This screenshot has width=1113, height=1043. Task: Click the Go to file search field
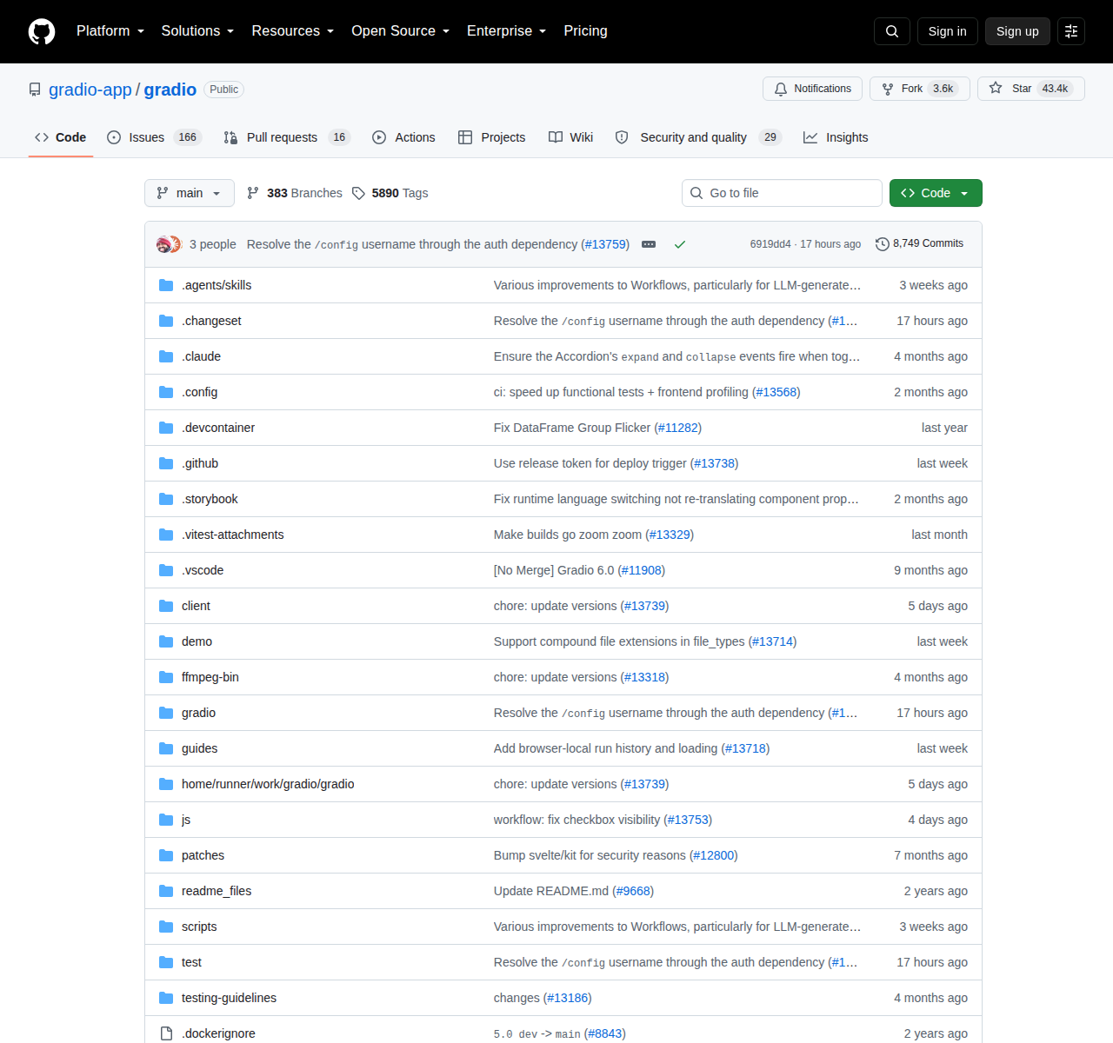tap(782, 193)
